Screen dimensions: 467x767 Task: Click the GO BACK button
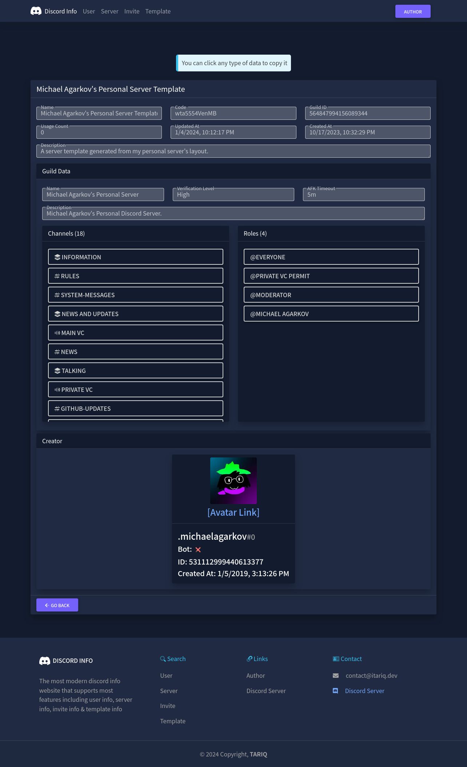57,605
